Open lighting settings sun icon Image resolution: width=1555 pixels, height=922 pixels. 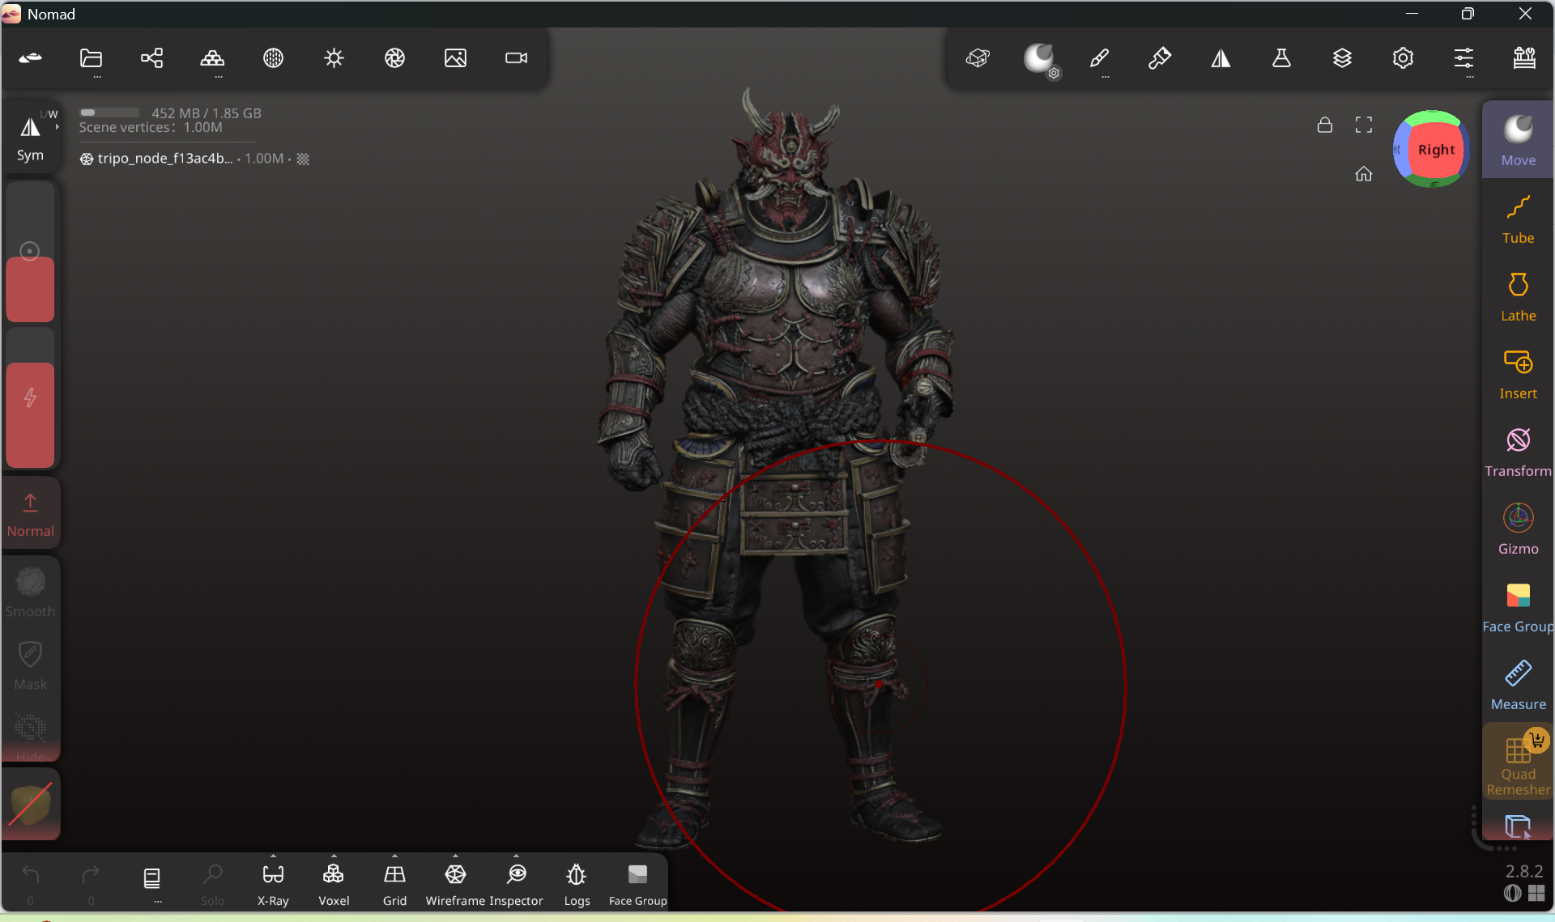coord(334,58)
